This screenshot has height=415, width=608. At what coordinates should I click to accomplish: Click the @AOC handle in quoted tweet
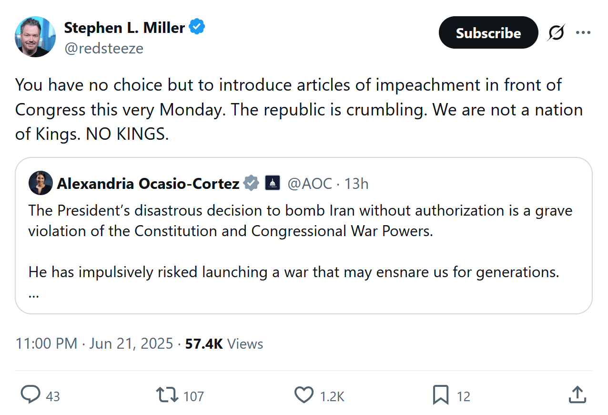tap(310, 184)
